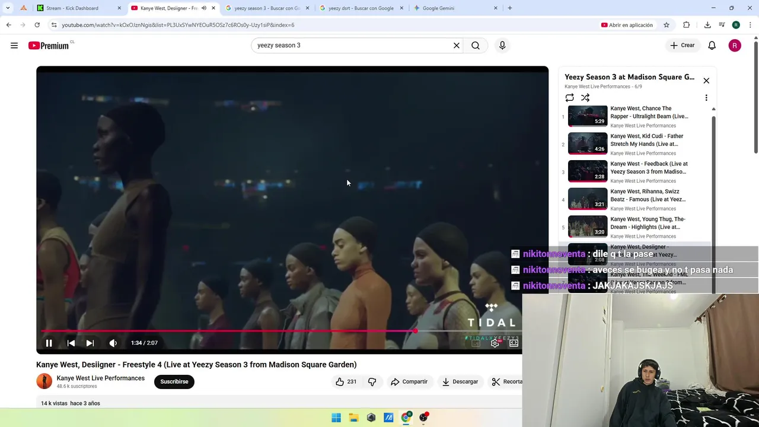Viewport: 759px width, 427px height.
Task: Click playlist title Yeezy Season 3
Action: [629, 77]
